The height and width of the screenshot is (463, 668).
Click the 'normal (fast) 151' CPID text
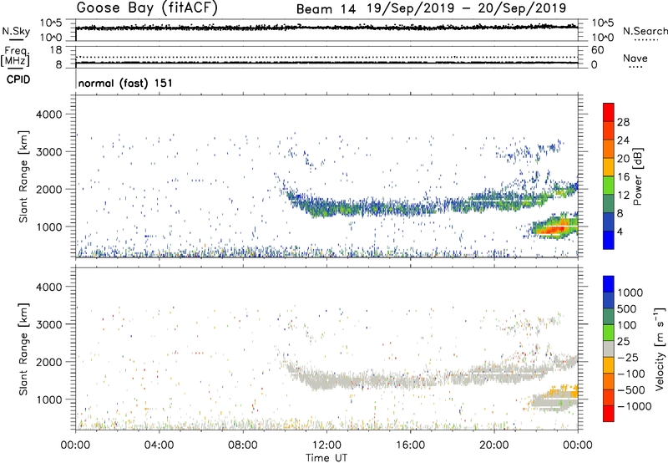click(125, 83)
